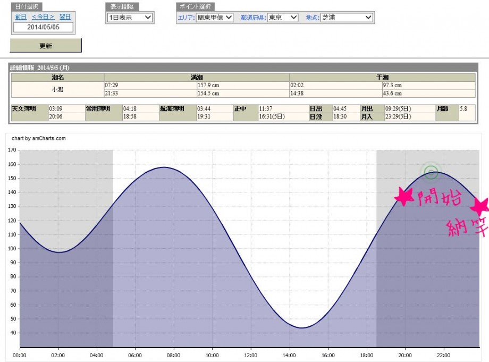Click the 正中 value 16:31(5日)
489x362 pixels.
pos(272,116)
